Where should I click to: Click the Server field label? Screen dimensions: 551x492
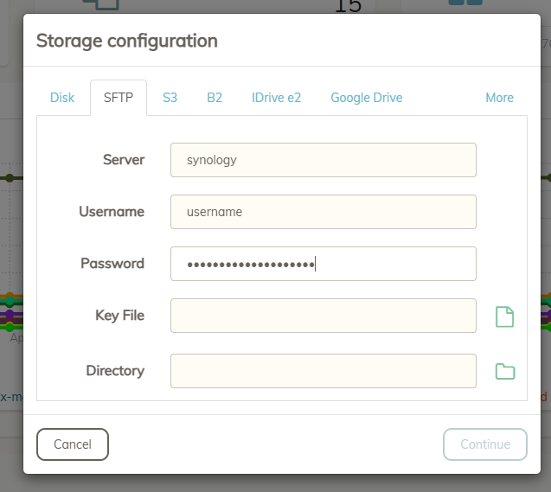pos(124,160)
